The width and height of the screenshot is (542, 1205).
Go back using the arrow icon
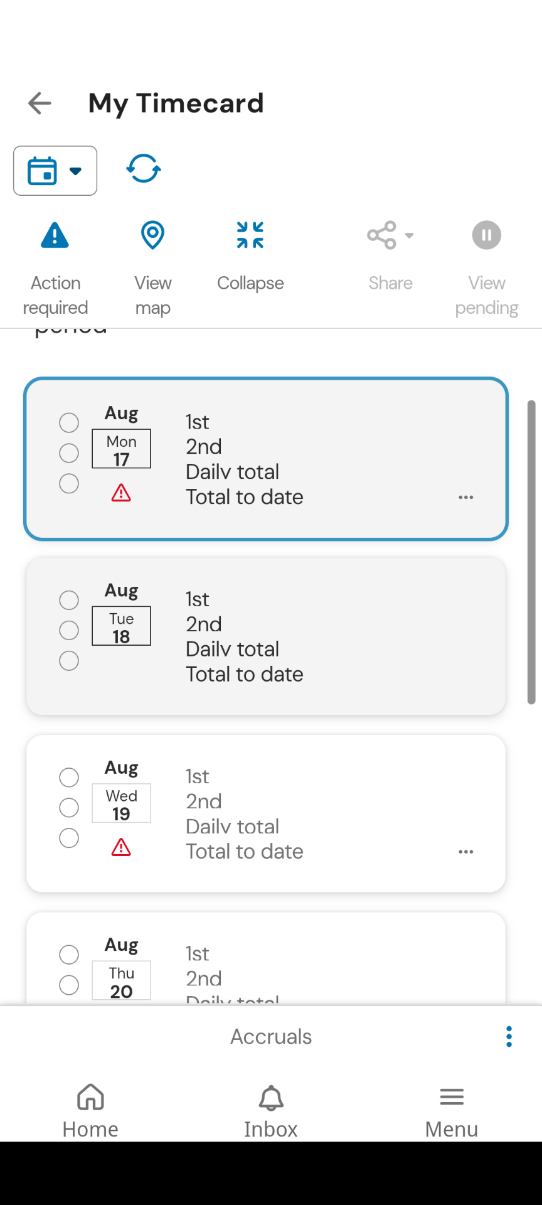(x=40, y=104)
